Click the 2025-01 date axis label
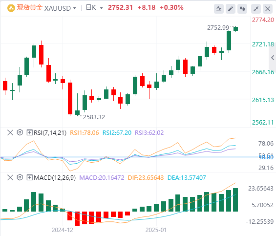 pyautogui.click(x=156, y=230)
